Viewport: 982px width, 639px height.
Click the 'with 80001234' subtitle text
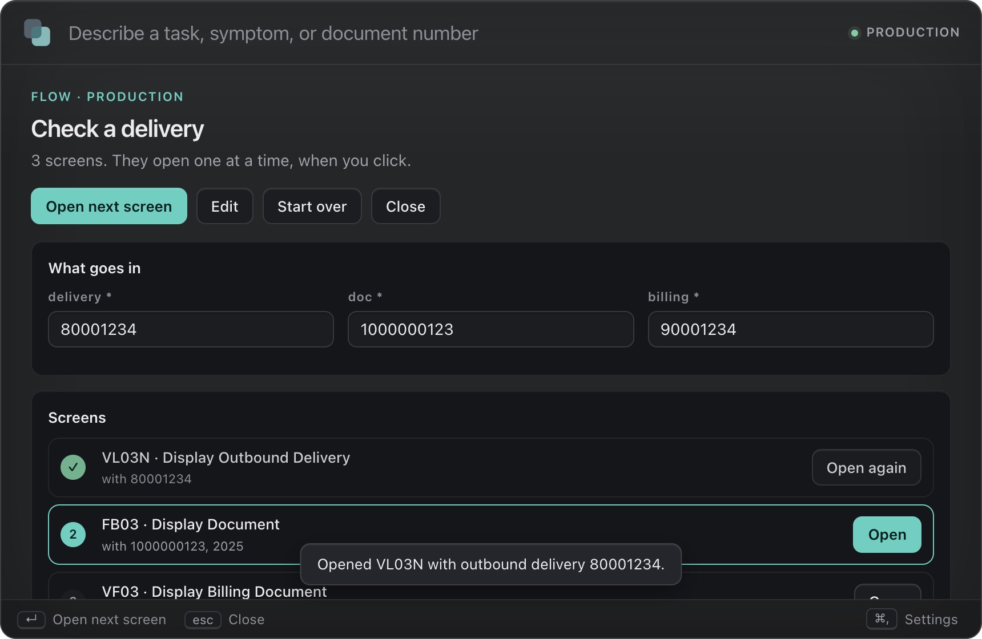click(x=147, y=479)
